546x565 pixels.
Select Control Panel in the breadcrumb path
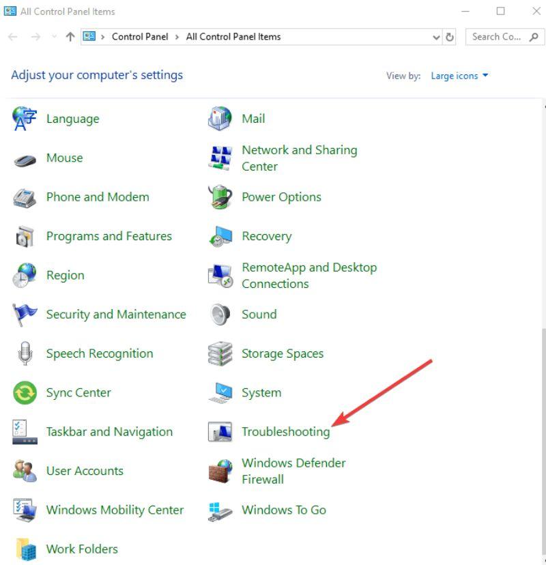[x=140, y=37]
